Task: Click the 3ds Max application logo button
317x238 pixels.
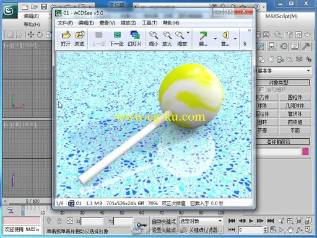Action: pos(10,11)
